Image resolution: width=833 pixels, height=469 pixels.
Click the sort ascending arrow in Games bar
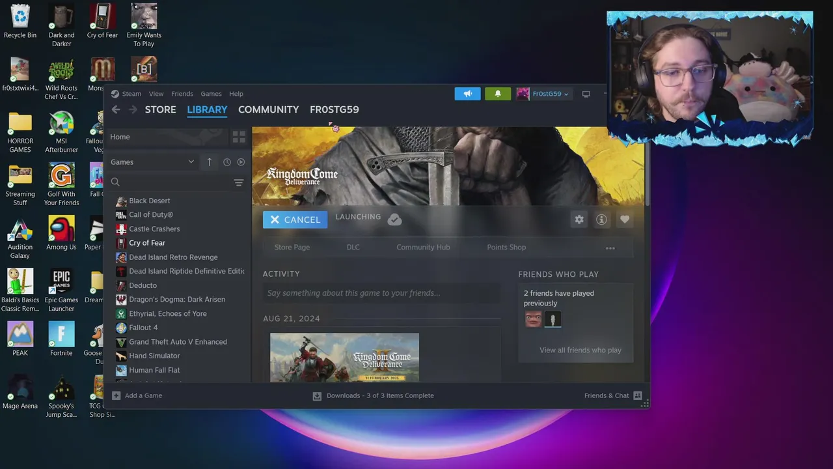(209, 162)
